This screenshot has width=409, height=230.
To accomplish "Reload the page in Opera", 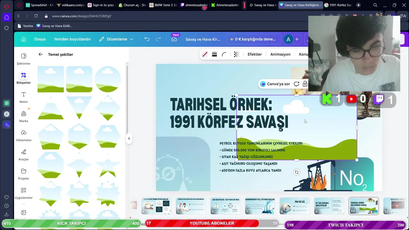I will tap(36, 16).
